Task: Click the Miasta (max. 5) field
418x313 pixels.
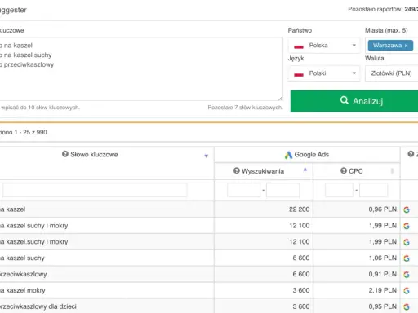Action: click(391, 46)
